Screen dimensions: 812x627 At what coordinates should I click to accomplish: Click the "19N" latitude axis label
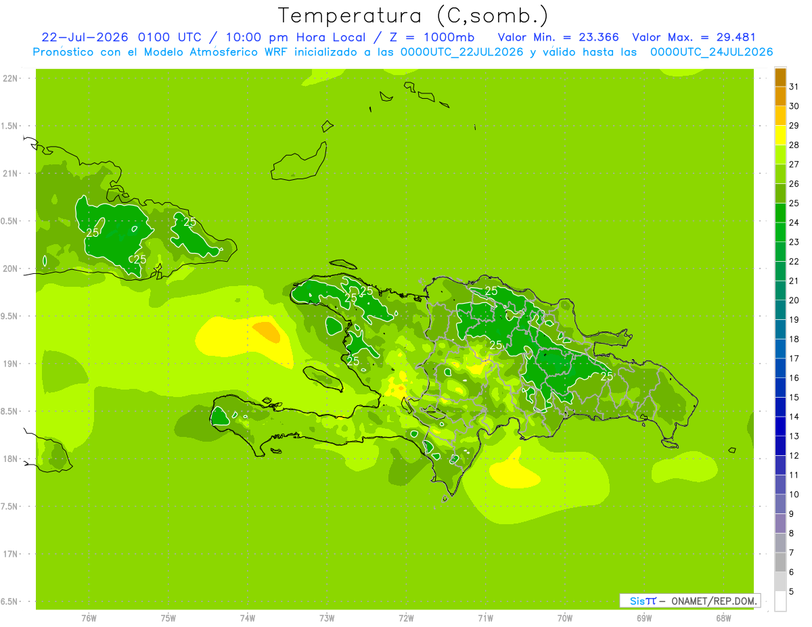(9, 364)
